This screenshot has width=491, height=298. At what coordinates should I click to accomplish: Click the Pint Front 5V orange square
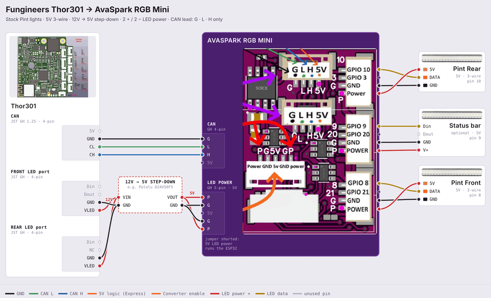426,184
